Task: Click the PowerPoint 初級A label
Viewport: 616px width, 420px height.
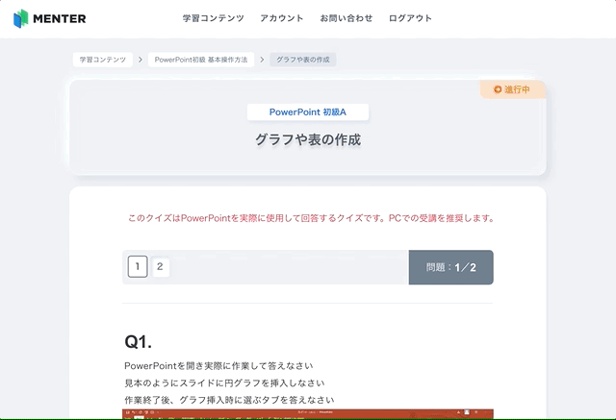Action: (x=308, y=112)
